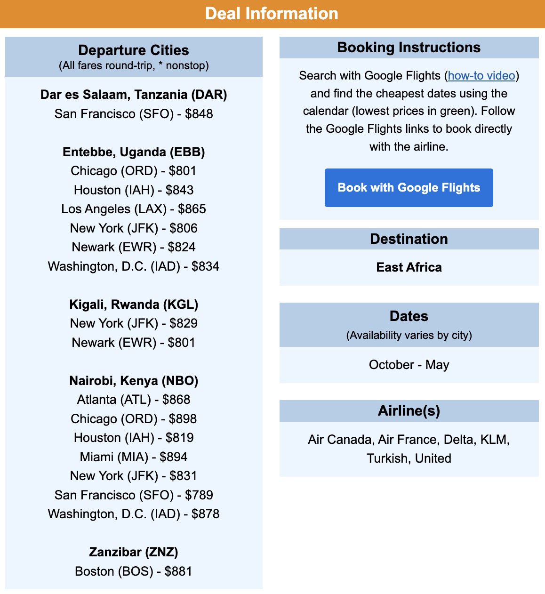Image resolution: width=545 pixels, height=594 pixels.
Task: Click the Houston $819 Nairobi fare
Action: click(134, 437)
